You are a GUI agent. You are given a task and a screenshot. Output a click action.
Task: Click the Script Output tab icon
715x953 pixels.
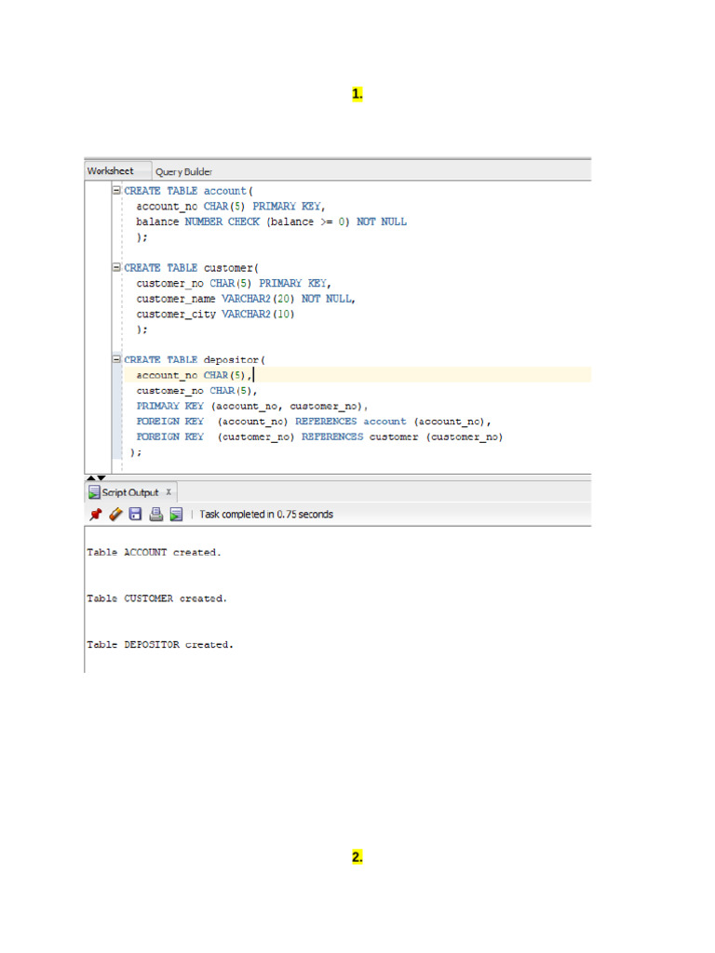94,492
